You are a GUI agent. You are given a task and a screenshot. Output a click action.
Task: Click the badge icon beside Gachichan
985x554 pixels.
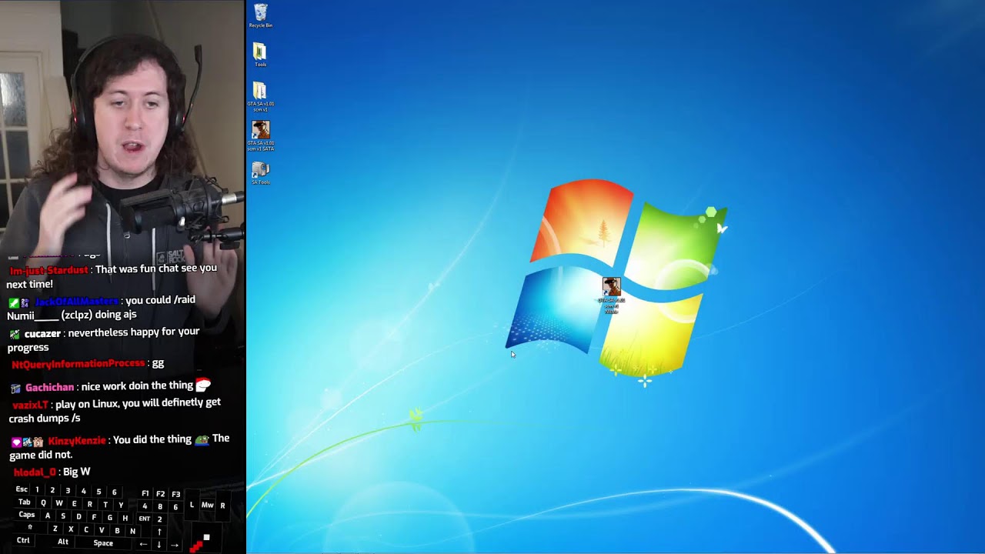(15, 389)
